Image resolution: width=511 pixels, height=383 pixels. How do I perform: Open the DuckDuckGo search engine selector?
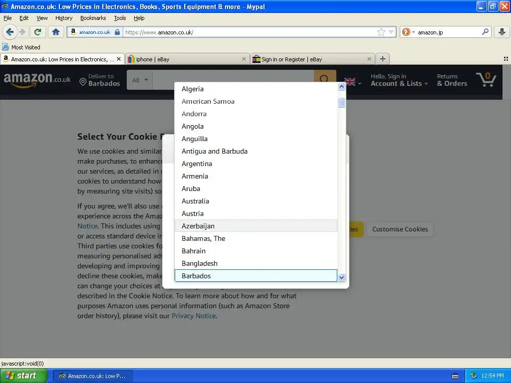click(408, 32)
